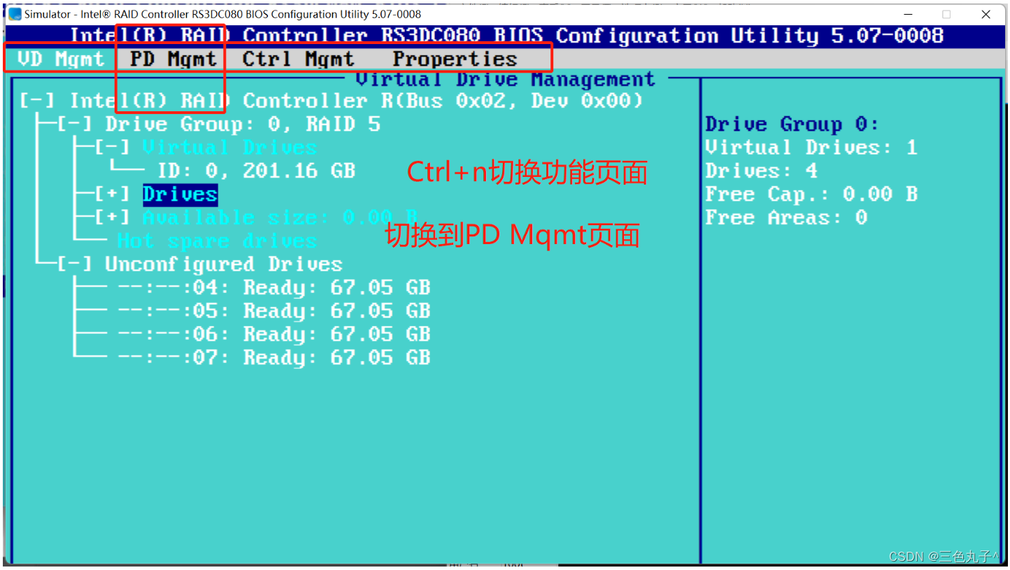Select unconfigured drive 05 Ready 67.05 GB
This screenshot has width=1010, height=570.
click(273, 311)
